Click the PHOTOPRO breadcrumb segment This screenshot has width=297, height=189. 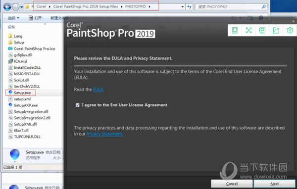136,6
